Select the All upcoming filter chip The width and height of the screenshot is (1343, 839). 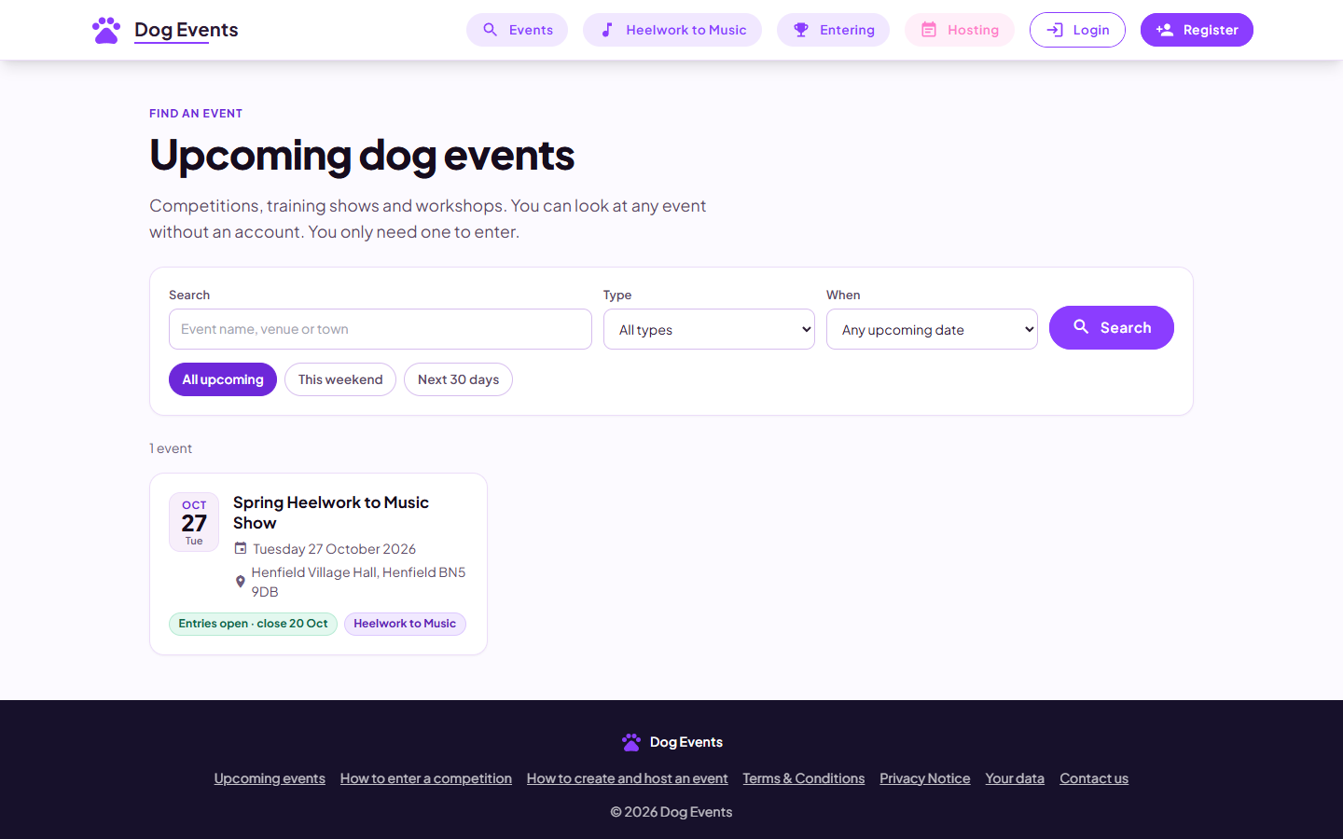click(223, 379)
